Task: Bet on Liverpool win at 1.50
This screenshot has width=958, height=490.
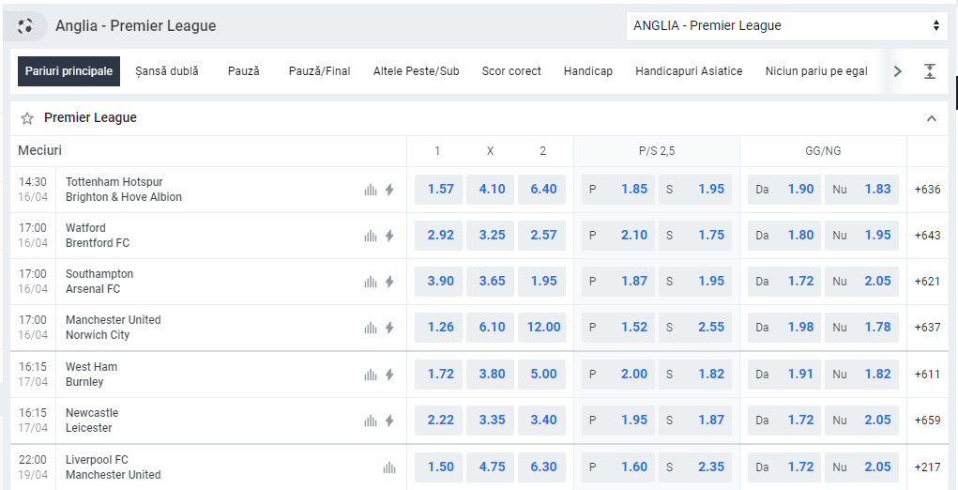Action: (440, 467)
